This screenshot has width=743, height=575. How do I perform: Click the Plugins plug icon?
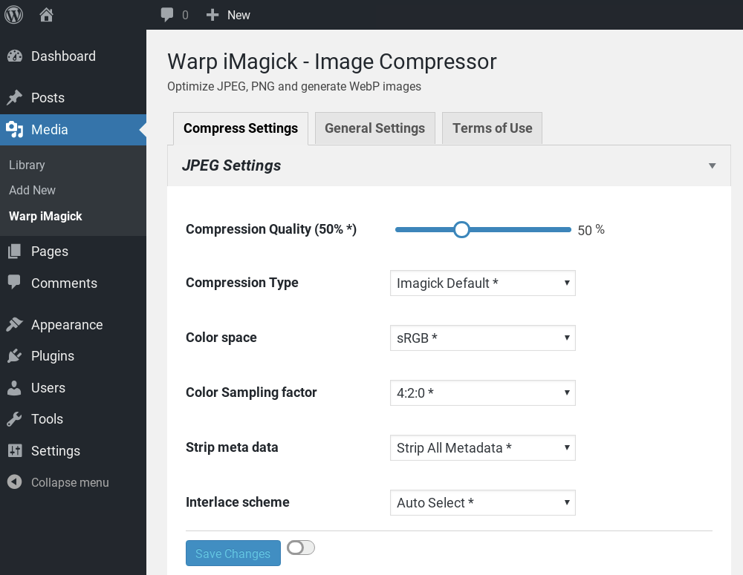tap(14, 356)
